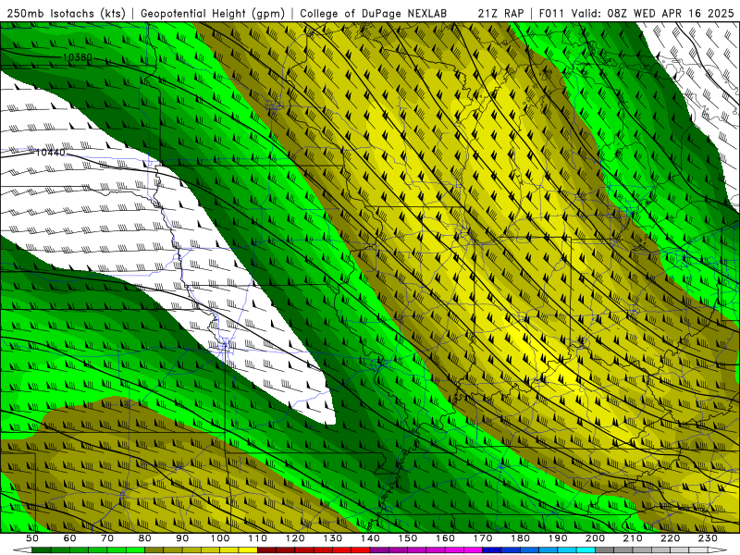This screenshot has width=740, height=555.
Task: Click the 100 color scale label
Action: click(x=220, y=538)
